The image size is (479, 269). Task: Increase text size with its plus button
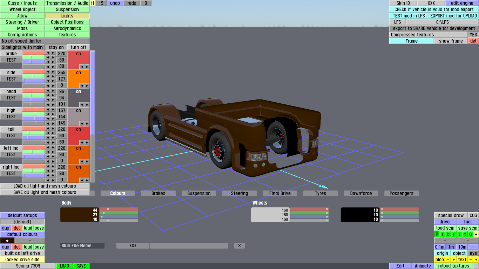[476, 260]
